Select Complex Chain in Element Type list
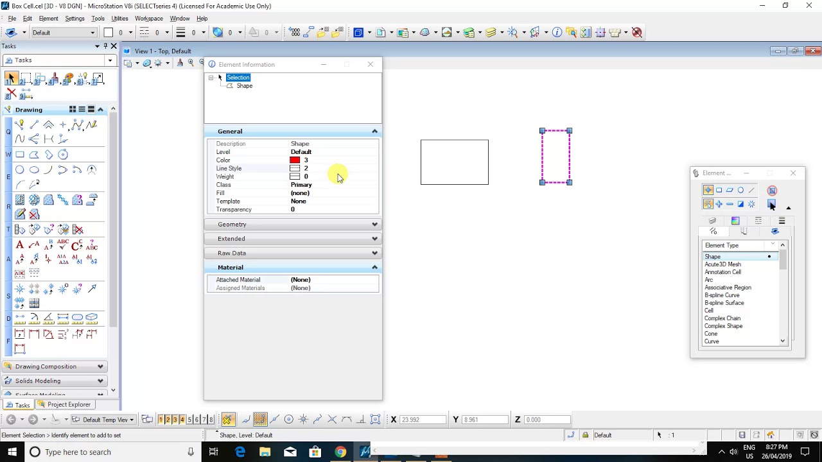The image size is (822, 462). (722, 318)
